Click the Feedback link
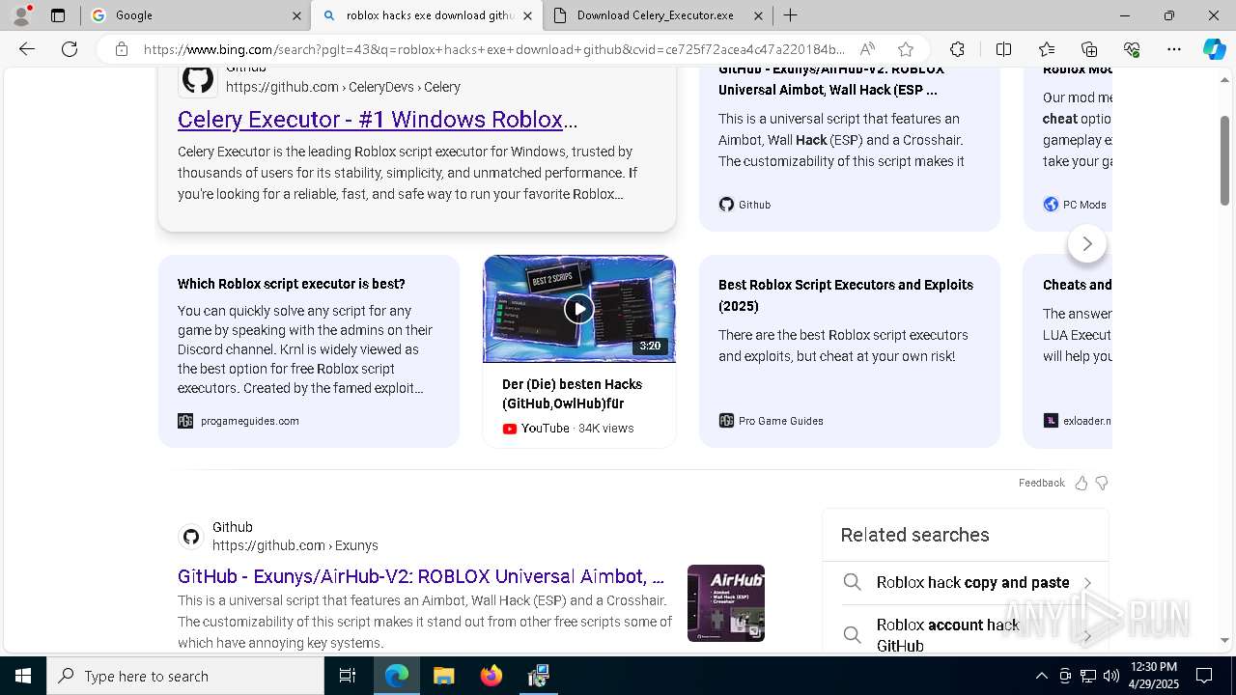The image size is (1236, 695). (x=1041, y=483)
